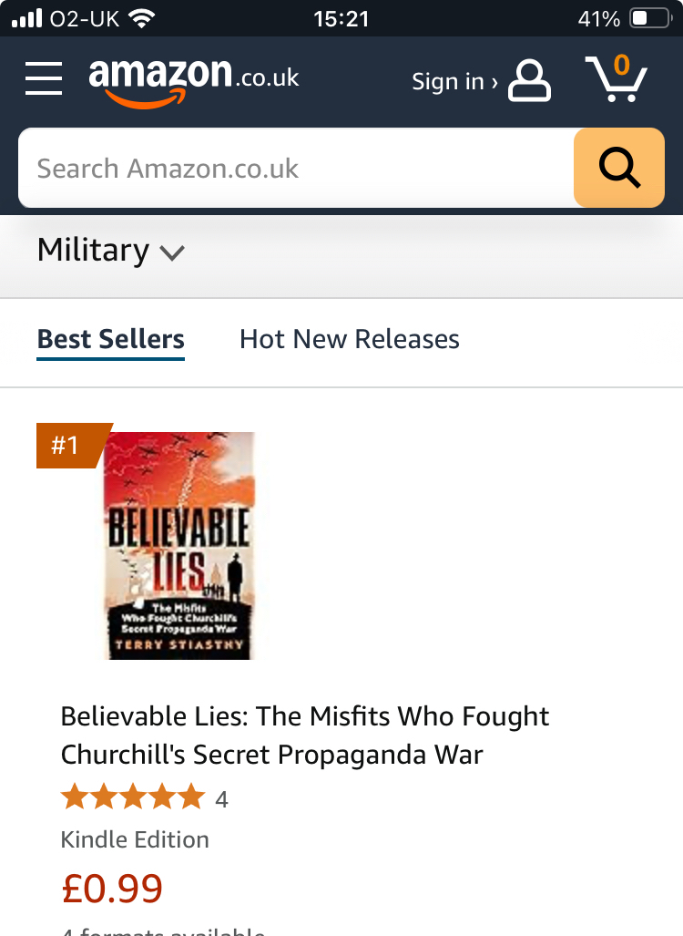Open the 4 customer reviews count
This screenshot has height=936, width=683.
tap(221, 800)
